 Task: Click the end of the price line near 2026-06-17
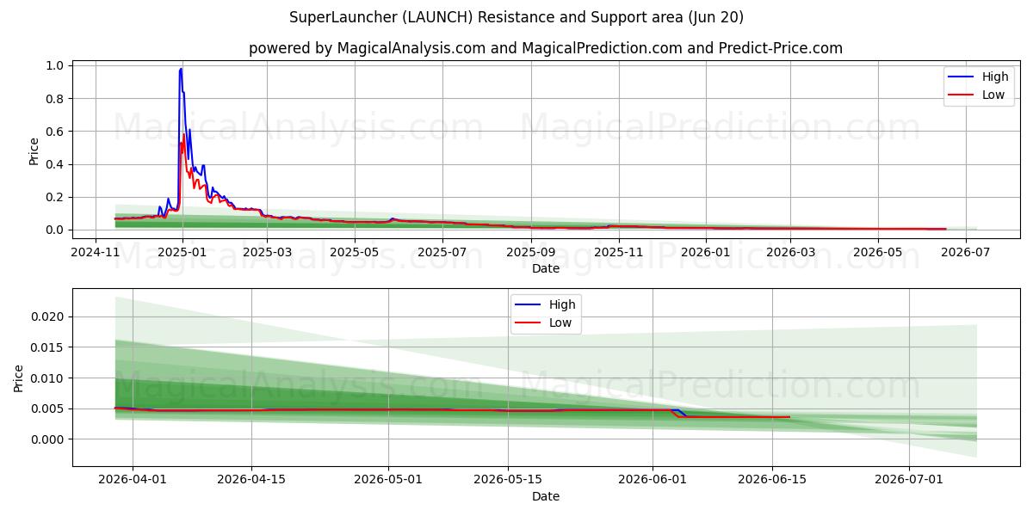click(789, 417)
